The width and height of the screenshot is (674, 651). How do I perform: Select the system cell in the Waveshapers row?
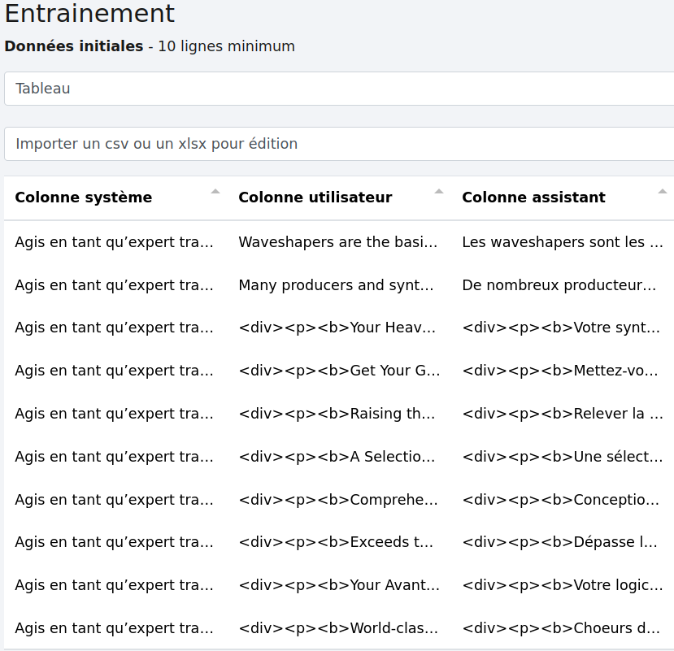pos(115,242)
